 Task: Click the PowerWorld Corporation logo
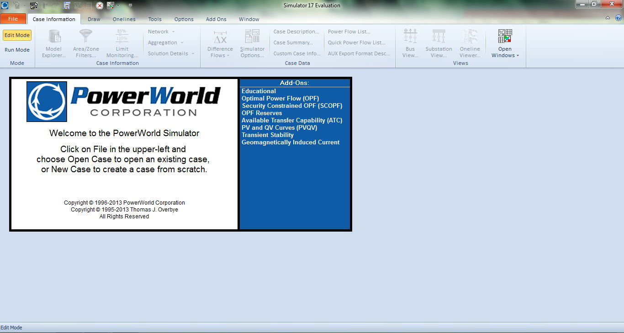point(124,101)
